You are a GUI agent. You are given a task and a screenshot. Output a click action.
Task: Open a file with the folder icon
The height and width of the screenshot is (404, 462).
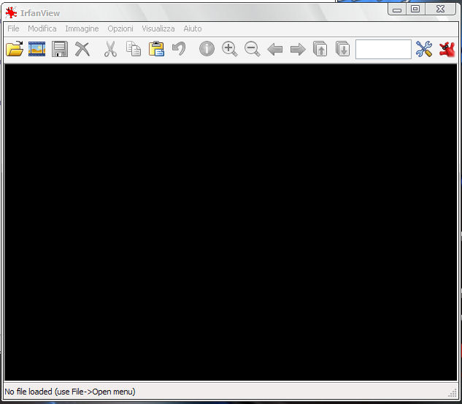[15, 49]
